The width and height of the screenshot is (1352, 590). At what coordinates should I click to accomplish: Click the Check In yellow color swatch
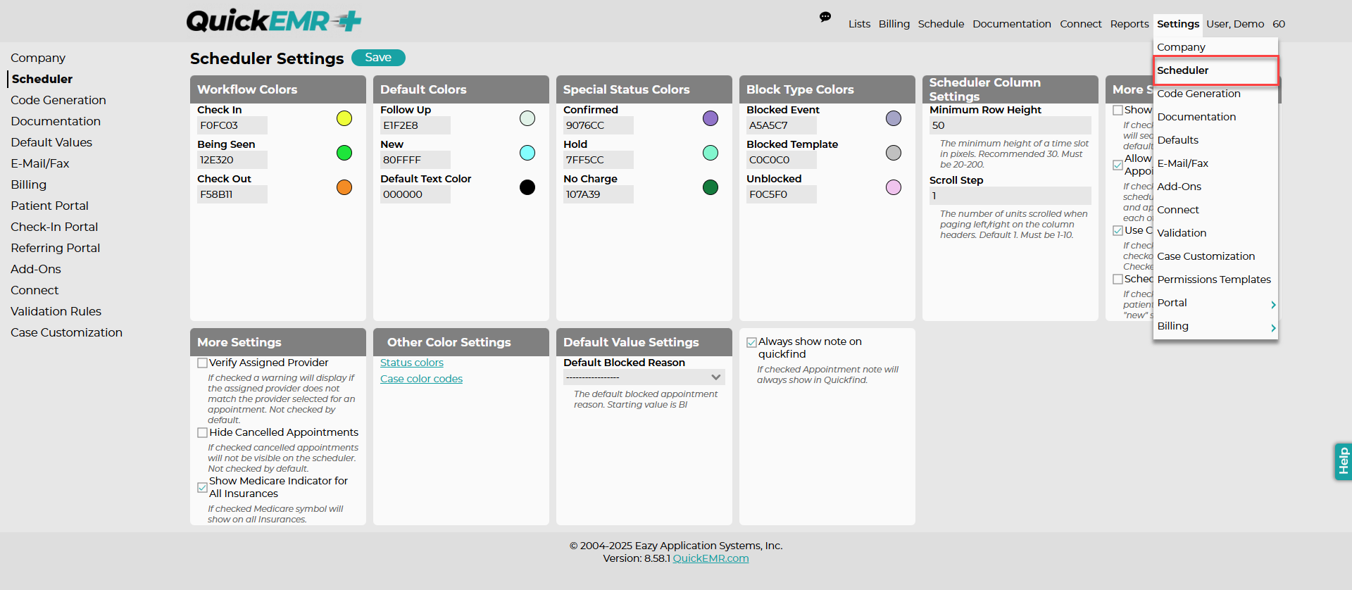[x=344, y=118]
